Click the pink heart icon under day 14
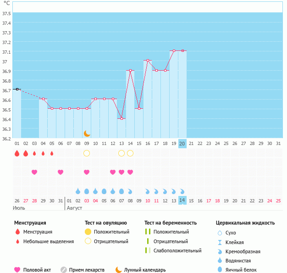 130,172
